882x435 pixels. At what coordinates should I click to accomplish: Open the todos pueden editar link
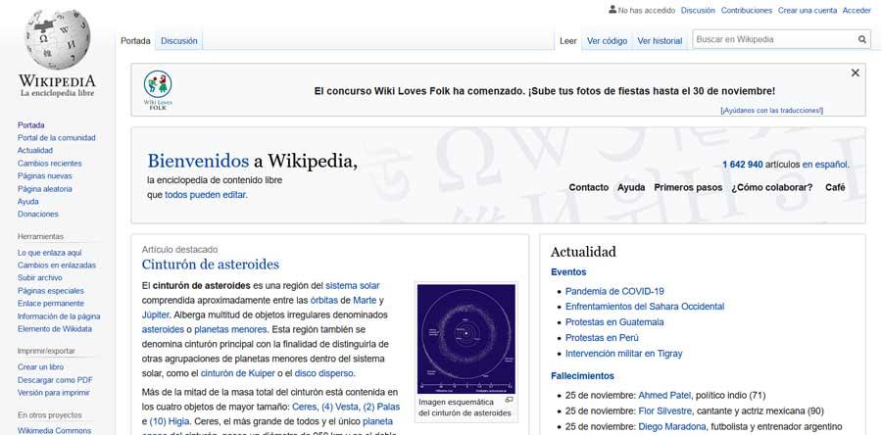coord(206,195)
